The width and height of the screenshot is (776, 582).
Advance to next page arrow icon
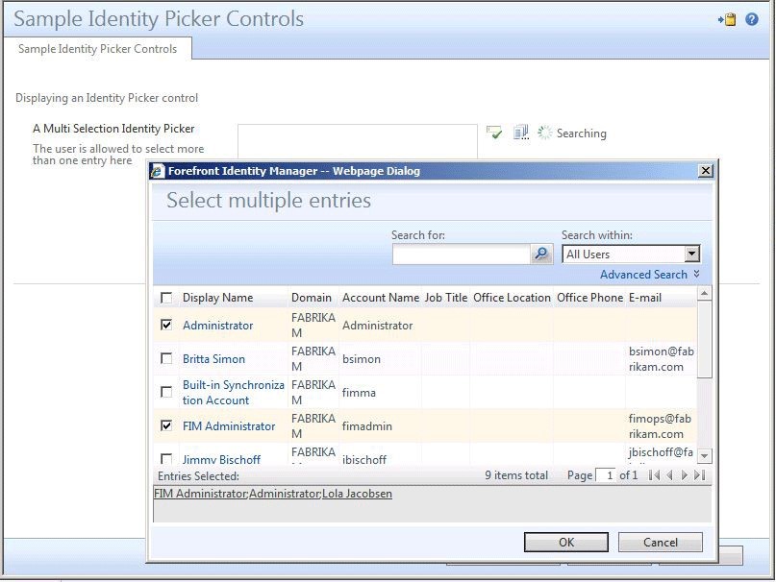[x=684, y=473]
